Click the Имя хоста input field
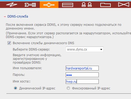The height and width of the screenshot is (99, 131). pyautogui.click(x=82, y=81)
